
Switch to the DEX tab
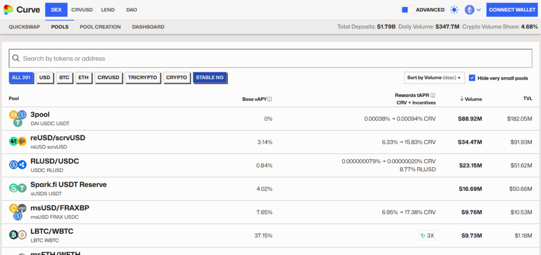pyautogui.click(x=56, y=9)
